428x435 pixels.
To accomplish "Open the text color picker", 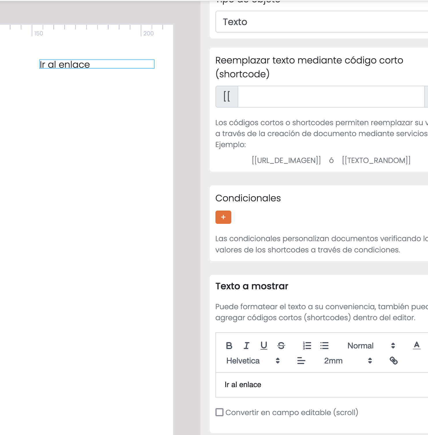I will (x=416, y=346).
